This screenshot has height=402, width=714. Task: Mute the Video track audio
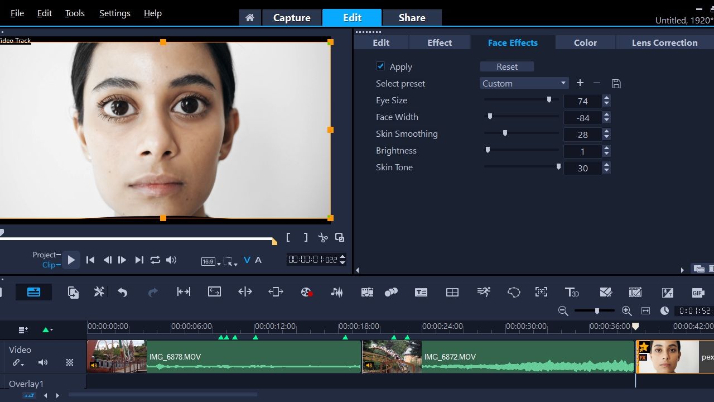click(43, 362)
